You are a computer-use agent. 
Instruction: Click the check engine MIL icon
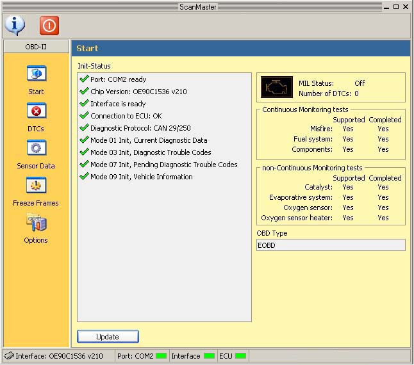click(276, 88)
